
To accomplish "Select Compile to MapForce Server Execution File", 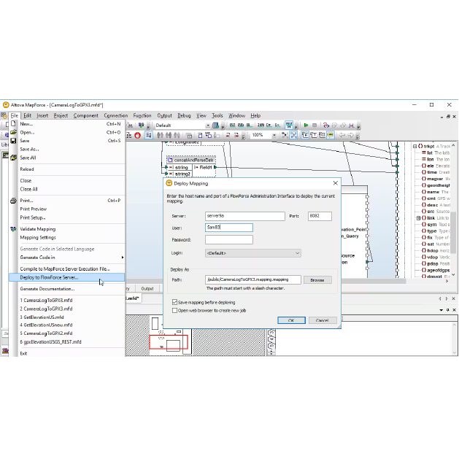I will pos(66,268).
